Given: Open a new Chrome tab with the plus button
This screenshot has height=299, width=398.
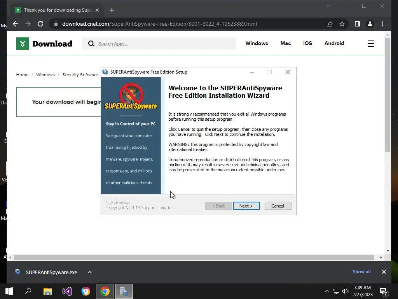Looking at the screenshot, I should point(112,10).
